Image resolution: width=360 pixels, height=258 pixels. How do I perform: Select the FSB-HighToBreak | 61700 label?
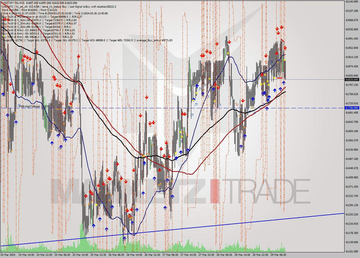click(x=34, y=107)
